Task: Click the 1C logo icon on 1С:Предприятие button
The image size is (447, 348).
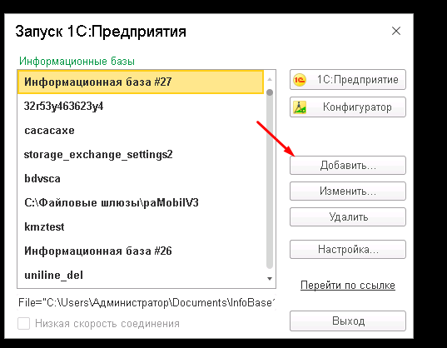Action: 300,80
